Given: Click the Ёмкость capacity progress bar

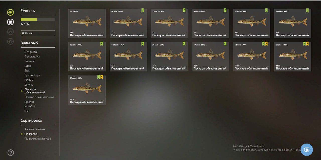Looking at the screenshot, I should [38, 19].
